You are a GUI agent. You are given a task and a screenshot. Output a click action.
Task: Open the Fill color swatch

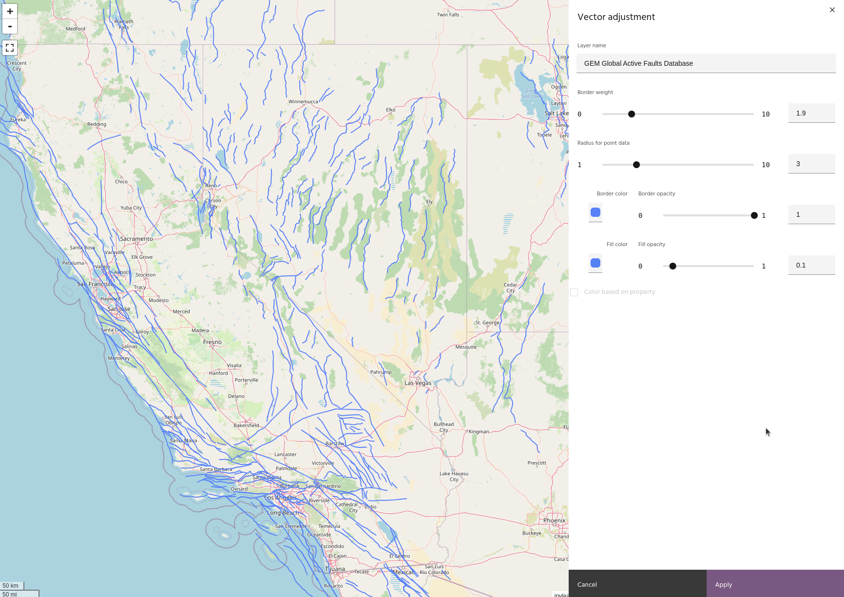(x=595, y=263)
